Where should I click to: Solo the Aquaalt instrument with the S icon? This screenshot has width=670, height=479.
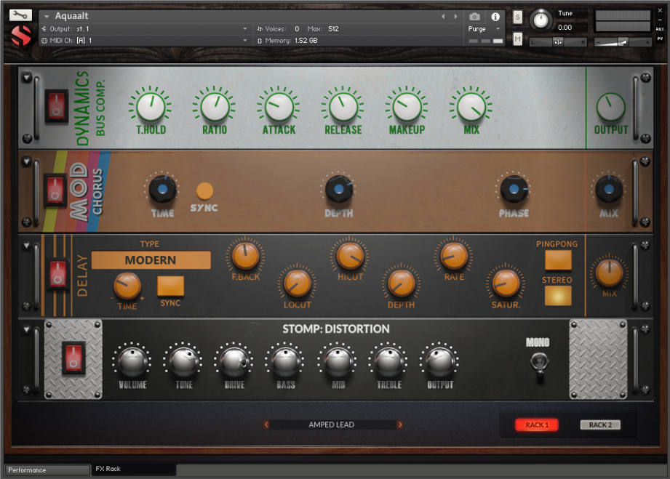[x=517, y=17]
